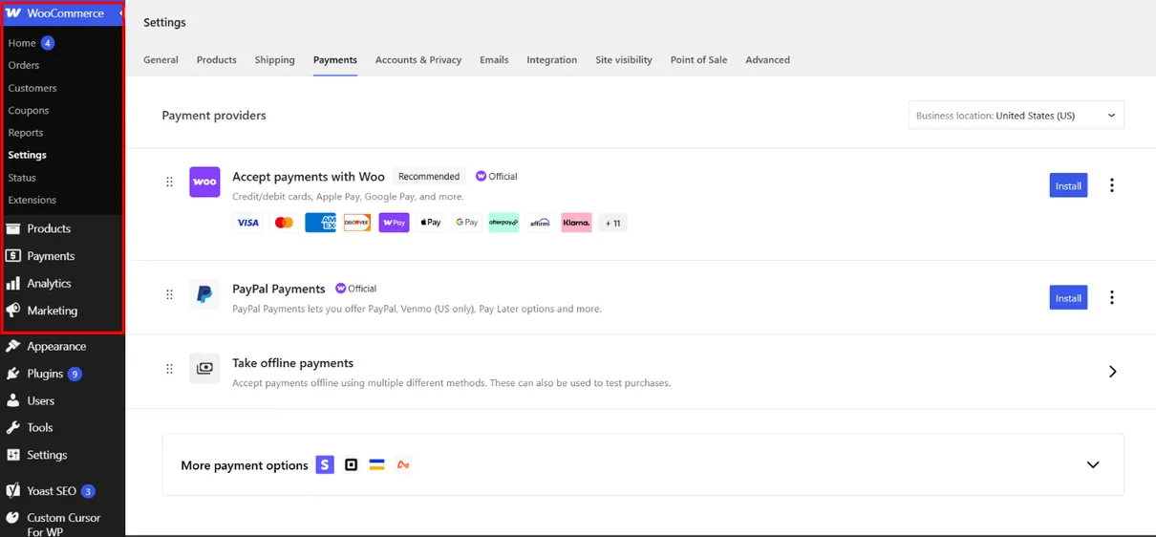Open the three-dot menu for Woo payments
1156x537 pixels.
[1111, 185]
